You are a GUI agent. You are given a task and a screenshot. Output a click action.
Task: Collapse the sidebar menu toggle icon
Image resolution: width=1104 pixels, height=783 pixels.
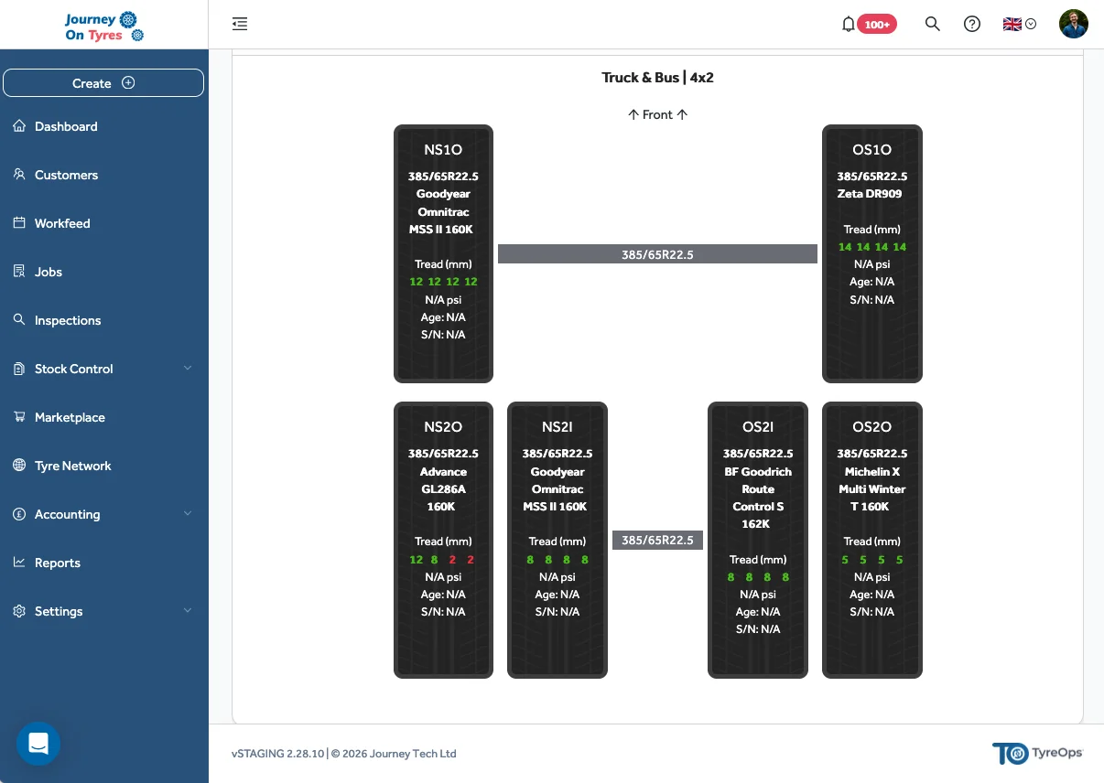240,24
